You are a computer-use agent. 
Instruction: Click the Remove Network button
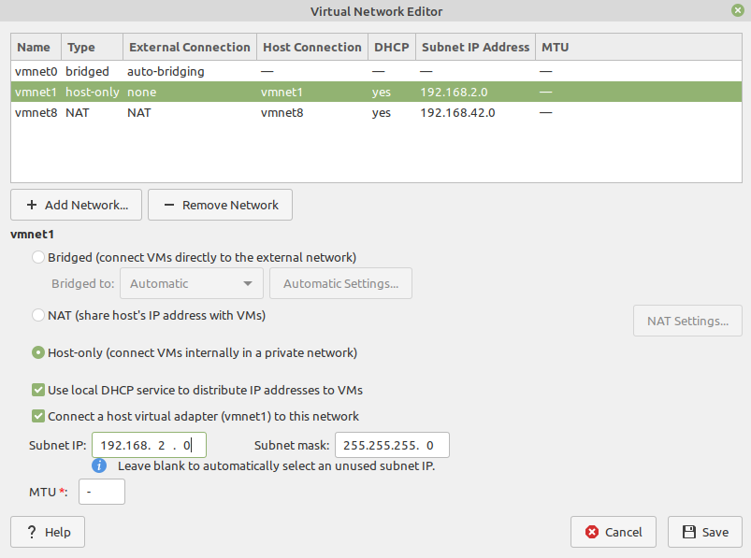pyautogui.click(x=220, y=205)
